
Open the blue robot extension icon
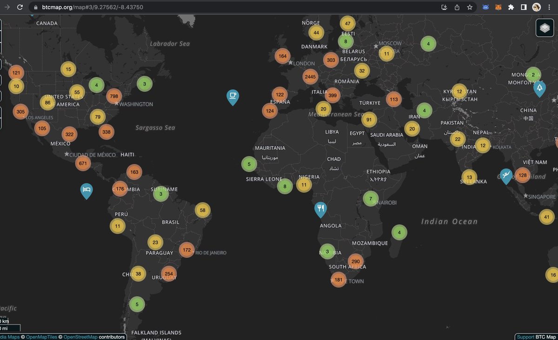[x=486, y=7]
